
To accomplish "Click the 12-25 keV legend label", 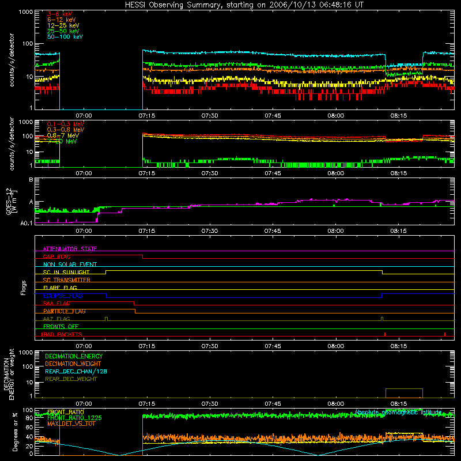I will [63, 25].
